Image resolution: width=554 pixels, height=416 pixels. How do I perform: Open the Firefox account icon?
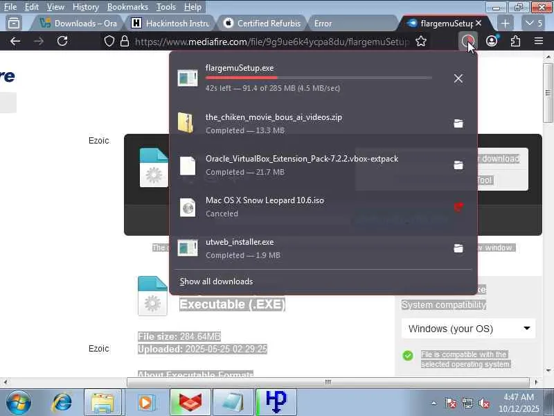(492, 42)
